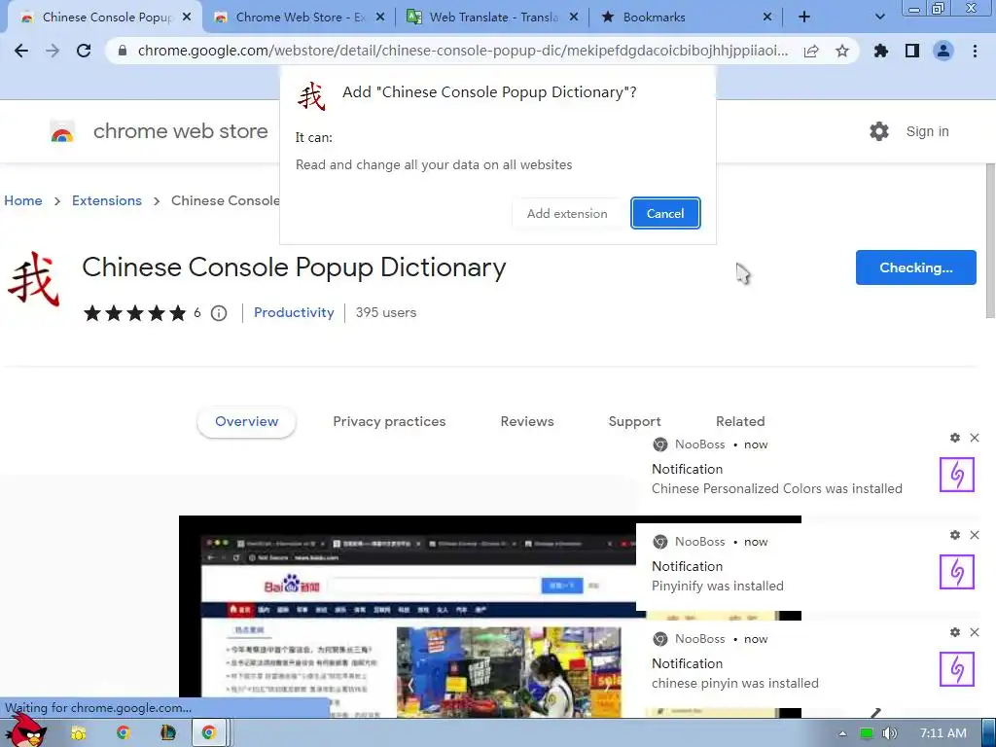The width and height of the screenshot is (996, 747).
Task: Click the 395 users text
Action: [385, 312]
